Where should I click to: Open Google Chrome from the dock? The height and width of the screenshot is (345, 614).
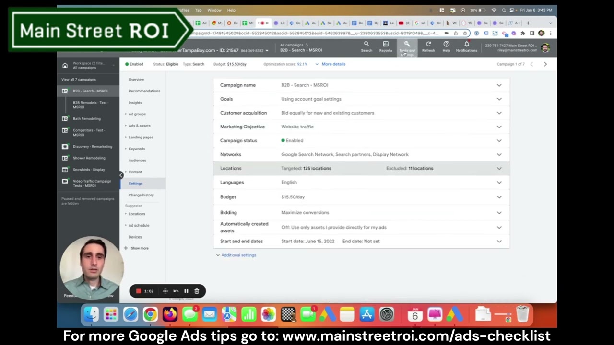tap(150, 314)
